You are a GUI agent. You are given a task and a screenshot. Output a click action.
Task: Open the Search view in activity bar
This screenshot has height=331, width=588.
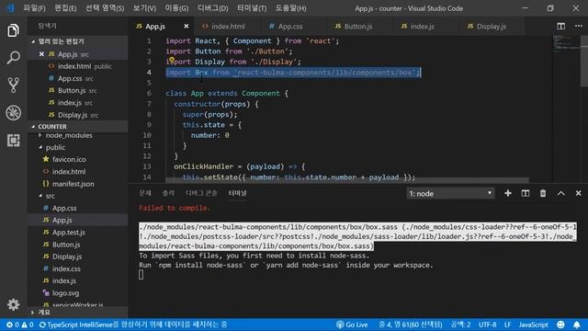(13, 58)
